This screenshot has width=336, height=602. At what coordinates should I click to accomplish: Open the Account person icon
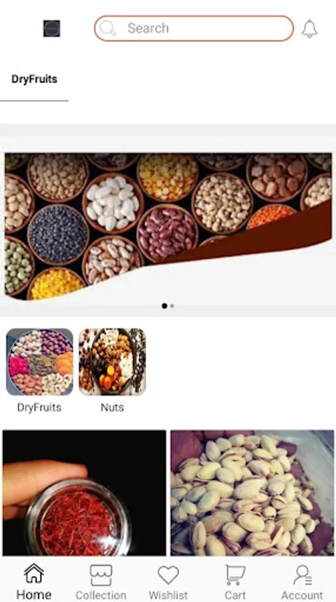(x=303, y=575)
